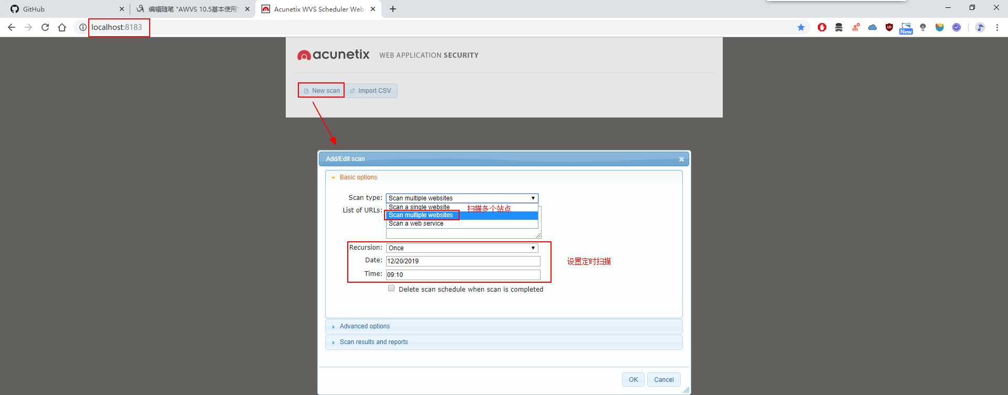Viewport: 1008px width, 395px height.
Task: Open the incognito hat extension icon
Action: [839, 27]
